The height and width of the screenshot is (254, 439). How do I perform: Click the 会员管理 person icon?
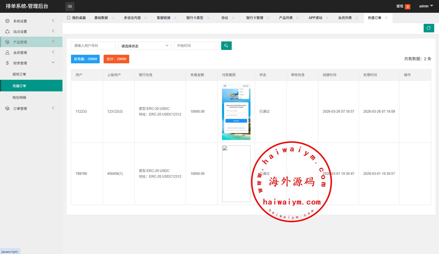[x=7, y=53]
